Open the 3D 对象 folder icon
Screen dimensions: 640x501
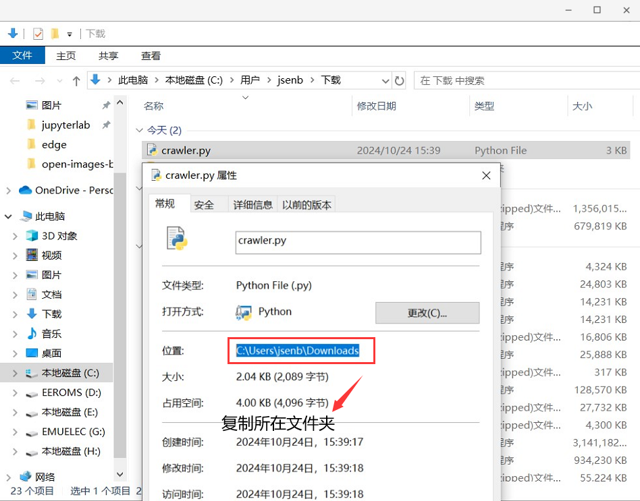[32, 236]
